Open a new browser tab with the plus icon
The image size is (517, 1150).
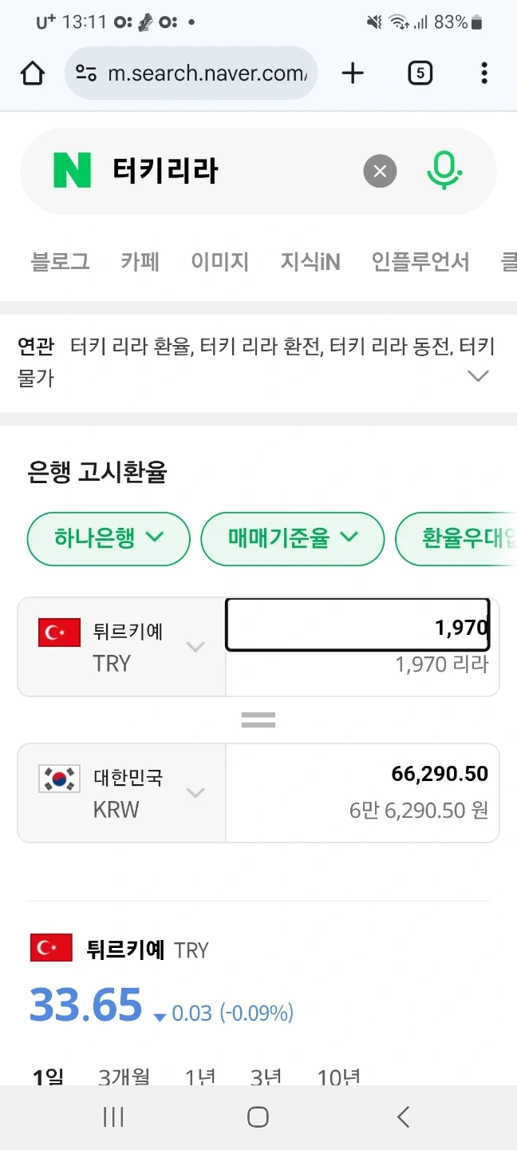coord(352,72)
